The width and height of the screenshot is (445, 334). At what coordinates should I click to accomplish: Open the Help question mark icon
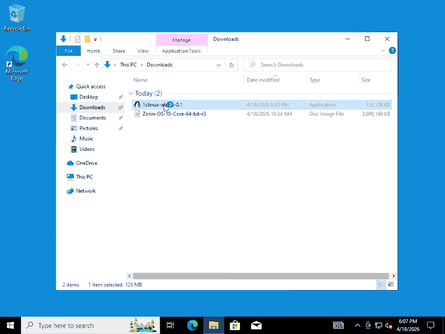click(392, 51)
